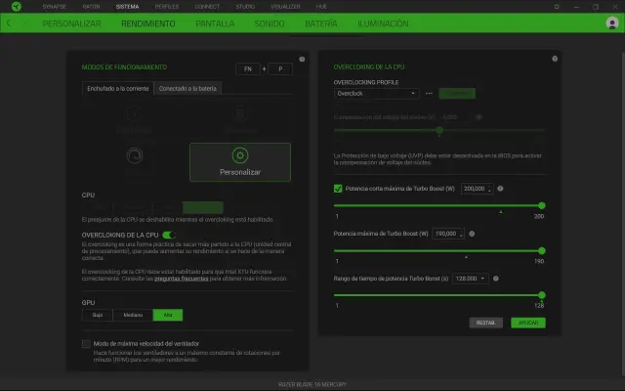Open the user profile avatar

click(612, 22)
